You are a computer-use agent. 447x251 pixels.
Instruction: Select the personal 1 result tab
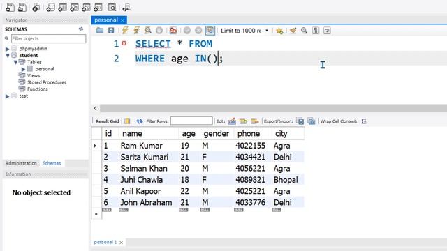[x=105, y=242]
